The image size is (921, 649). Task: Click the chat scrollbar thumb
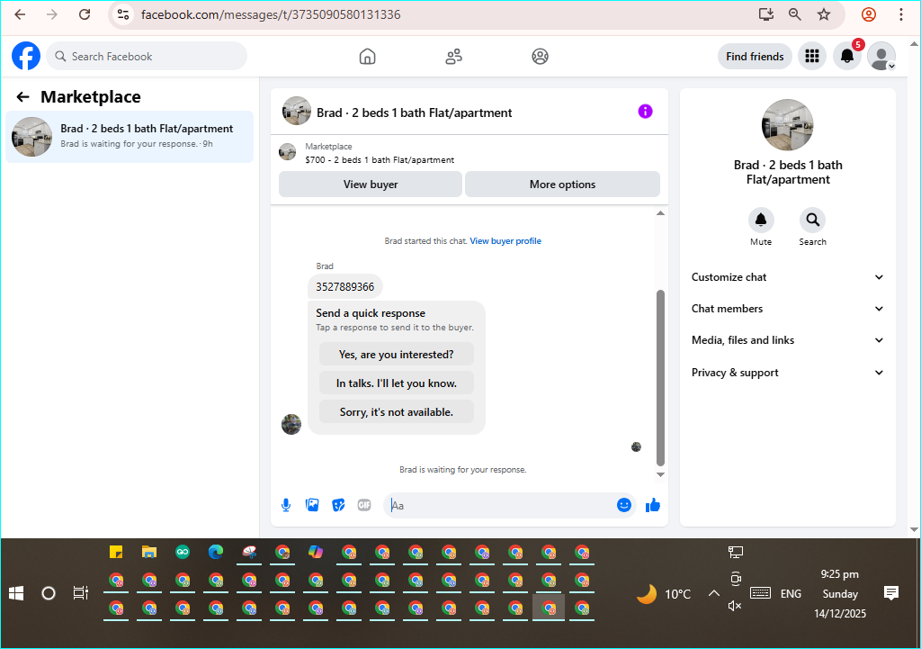(x=660, y=377)
